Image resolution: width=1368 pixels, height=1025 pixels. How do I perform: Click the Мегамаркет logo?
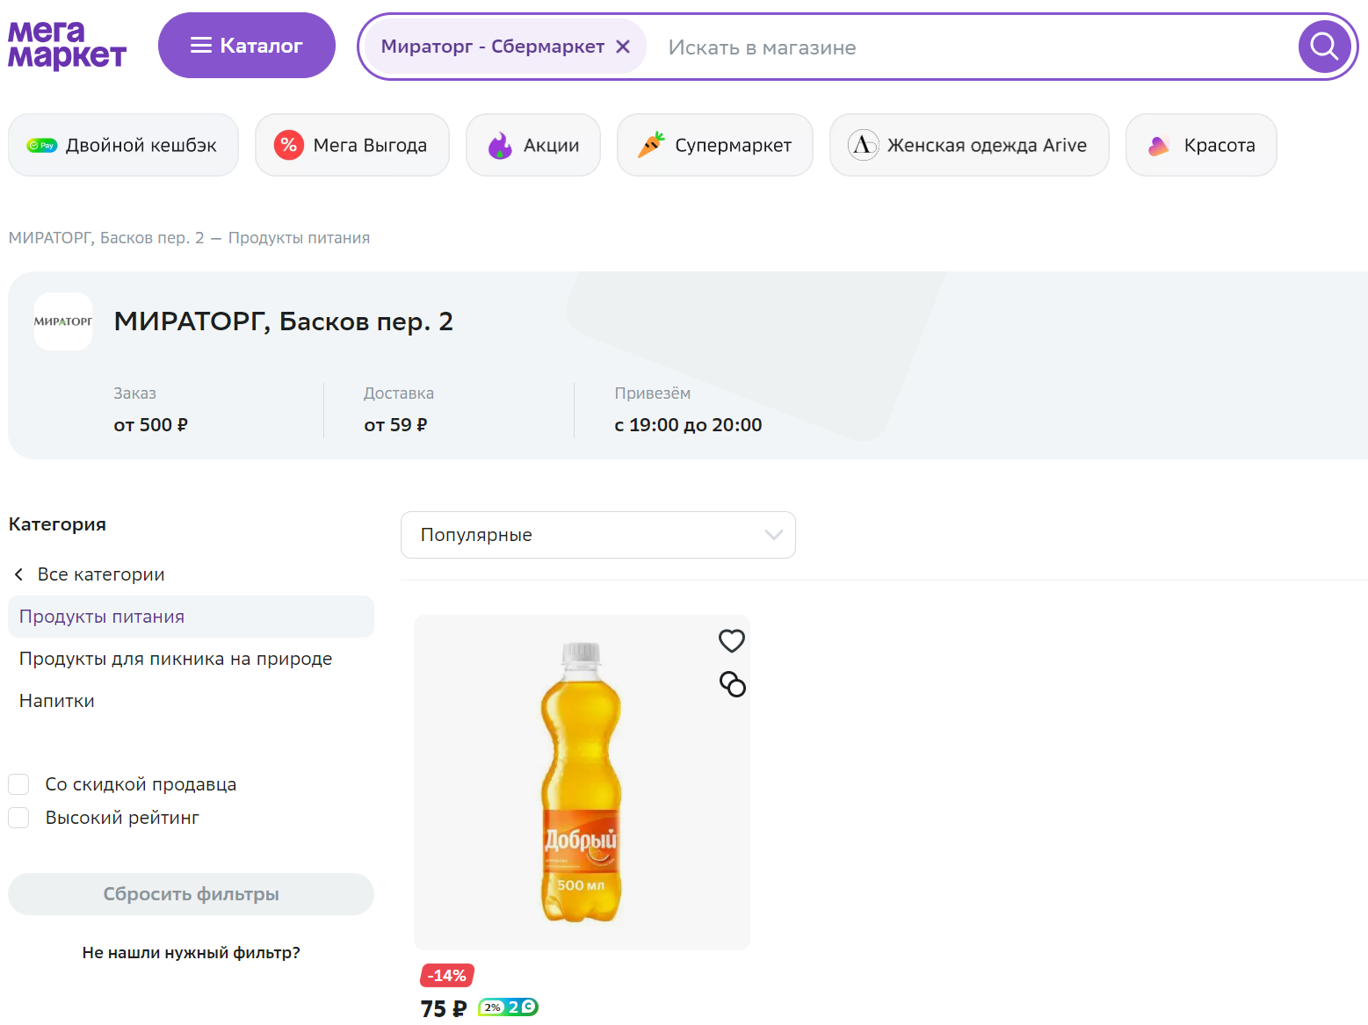68,46
